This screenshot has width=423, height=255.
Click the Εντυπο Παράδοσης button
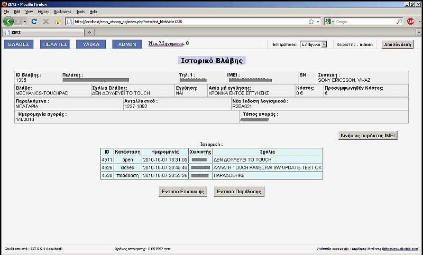[x=239, y=192]
